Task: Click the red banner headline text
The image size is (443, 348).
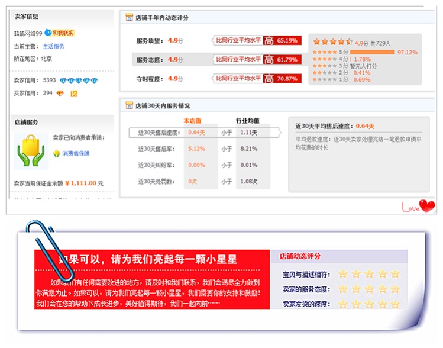Action: tap(147, 259)
